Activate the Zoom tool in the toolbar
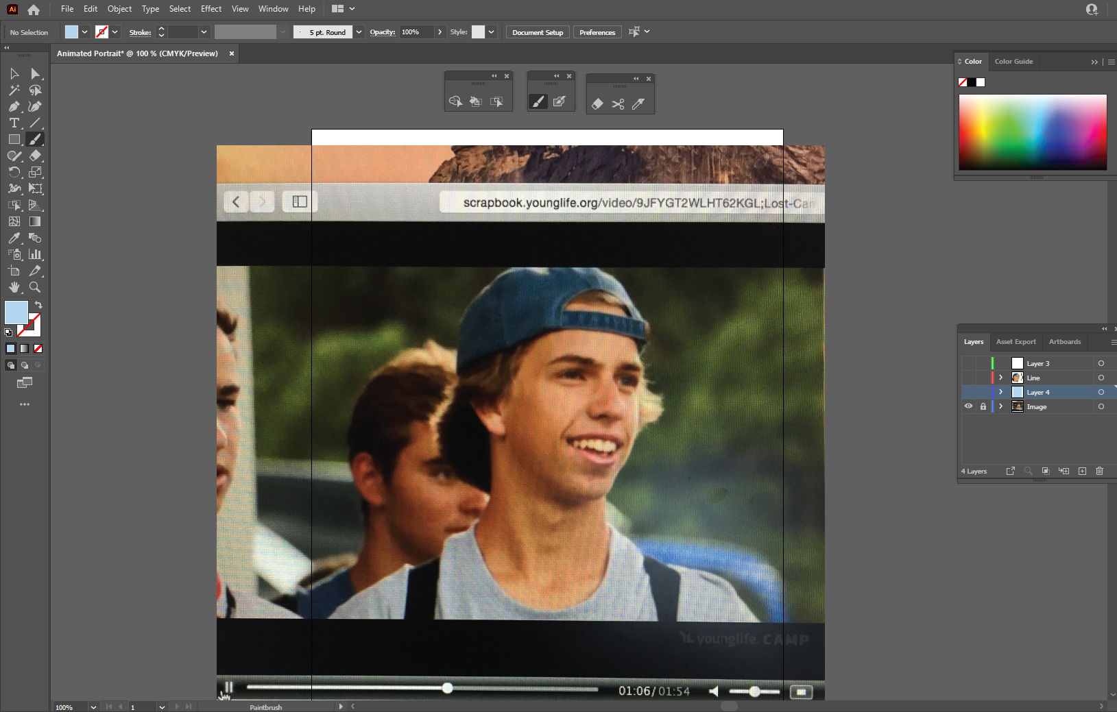Screen dimensions: 1117x712 point(35,287)
